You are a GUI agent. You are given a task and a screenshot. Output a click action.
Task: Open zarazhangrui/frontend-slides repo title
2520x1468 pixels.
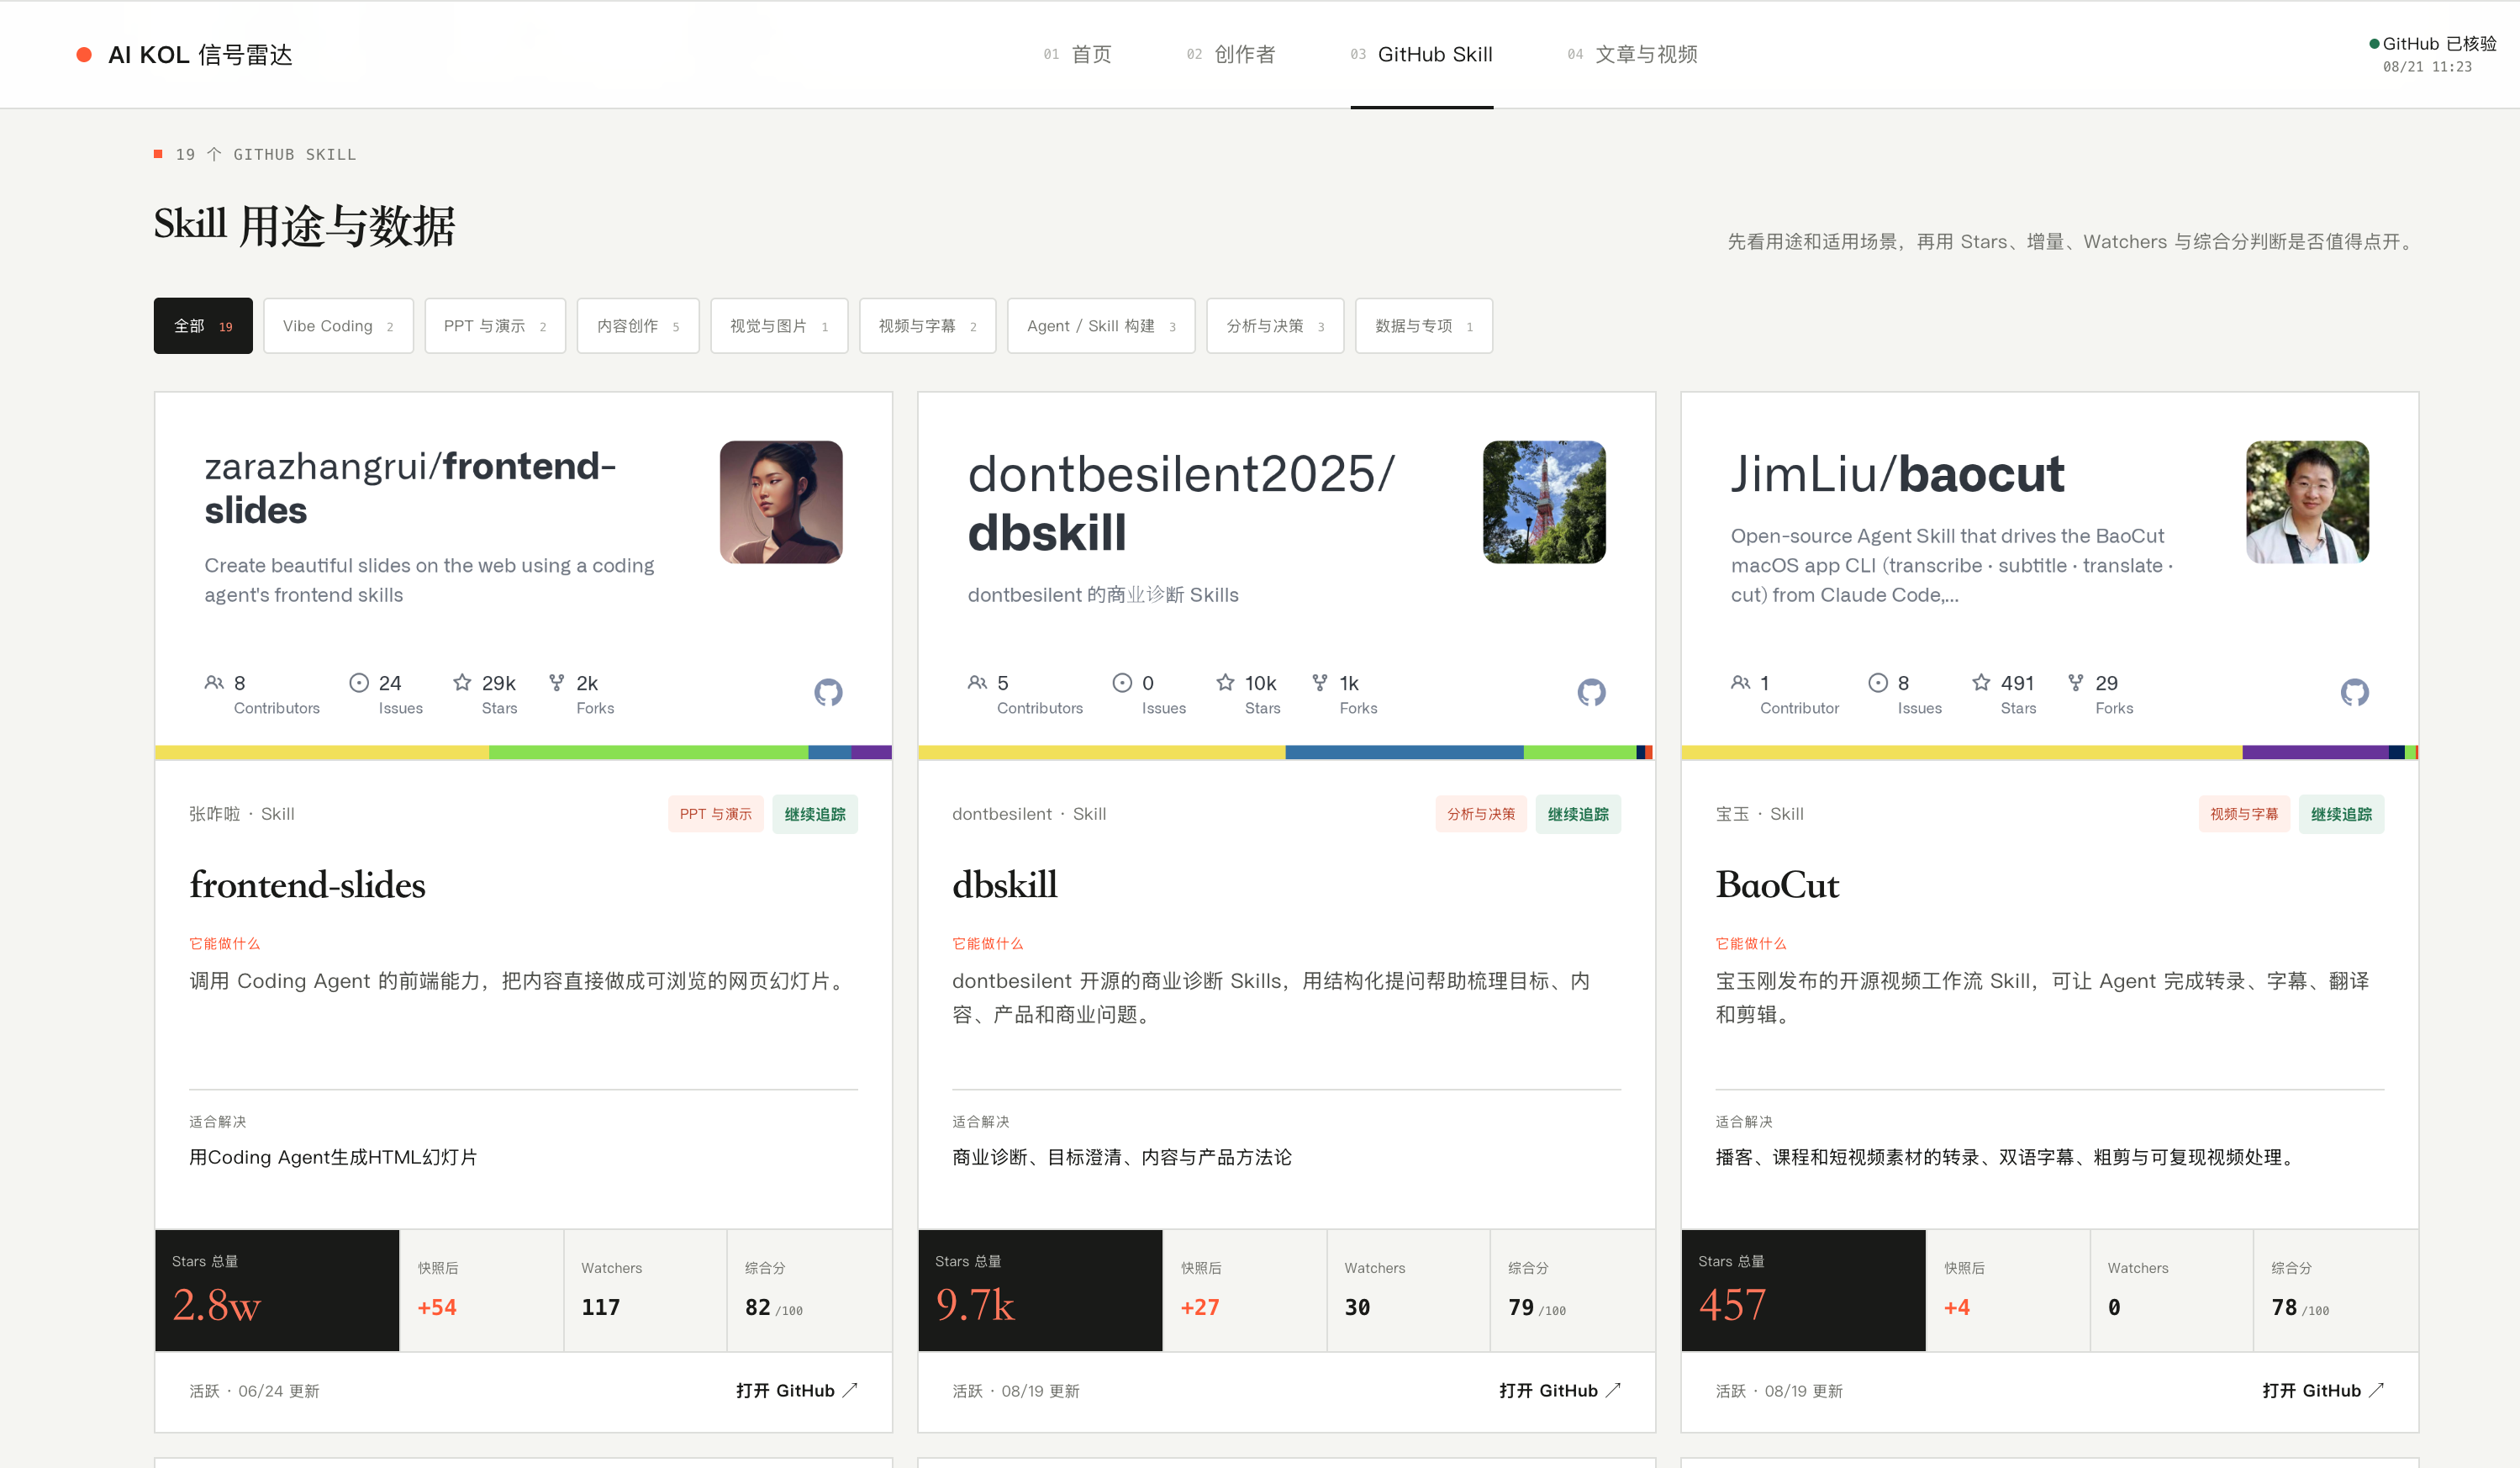(410, 487)
